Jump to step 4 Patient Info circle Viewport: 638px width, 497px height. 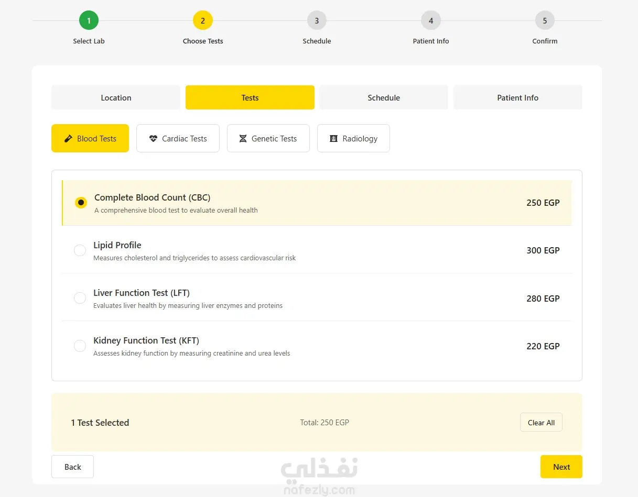(431, 21)
